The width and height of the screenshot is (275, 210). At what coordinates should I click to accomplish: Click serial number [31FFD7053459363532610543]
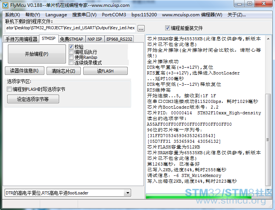tap(181, 136)
